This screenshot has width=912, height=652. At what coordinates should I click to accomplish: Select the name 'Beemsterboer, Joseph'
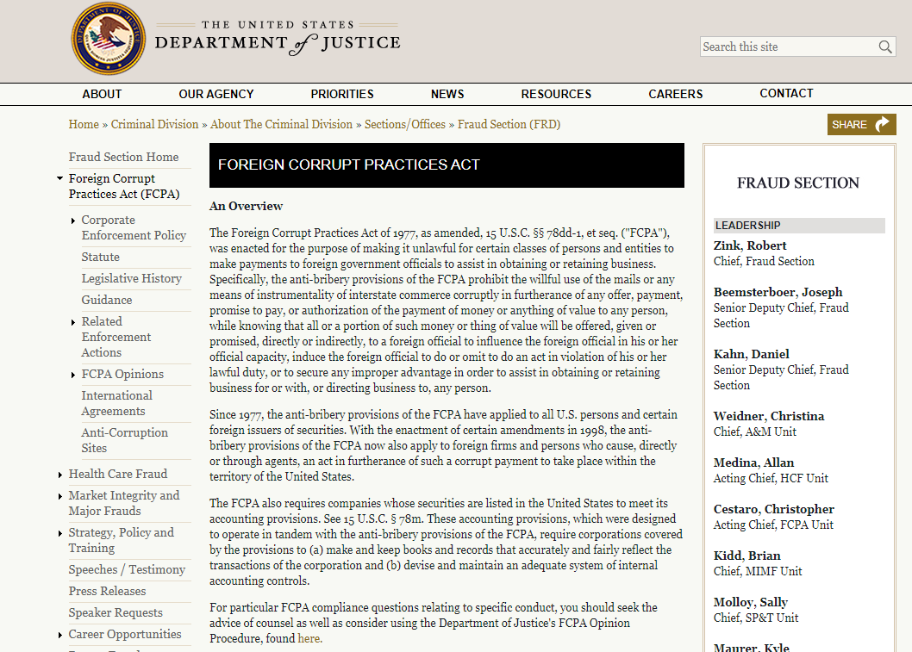tap(778, 292)
